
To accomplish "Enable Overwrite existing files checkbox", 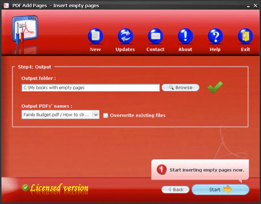I will (106, 116).
